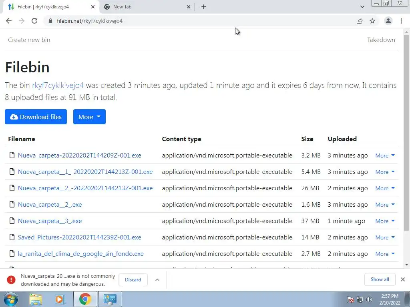Click the 37 MB size cell
This screenshot has height=307, width=410.
pos(310,221)
